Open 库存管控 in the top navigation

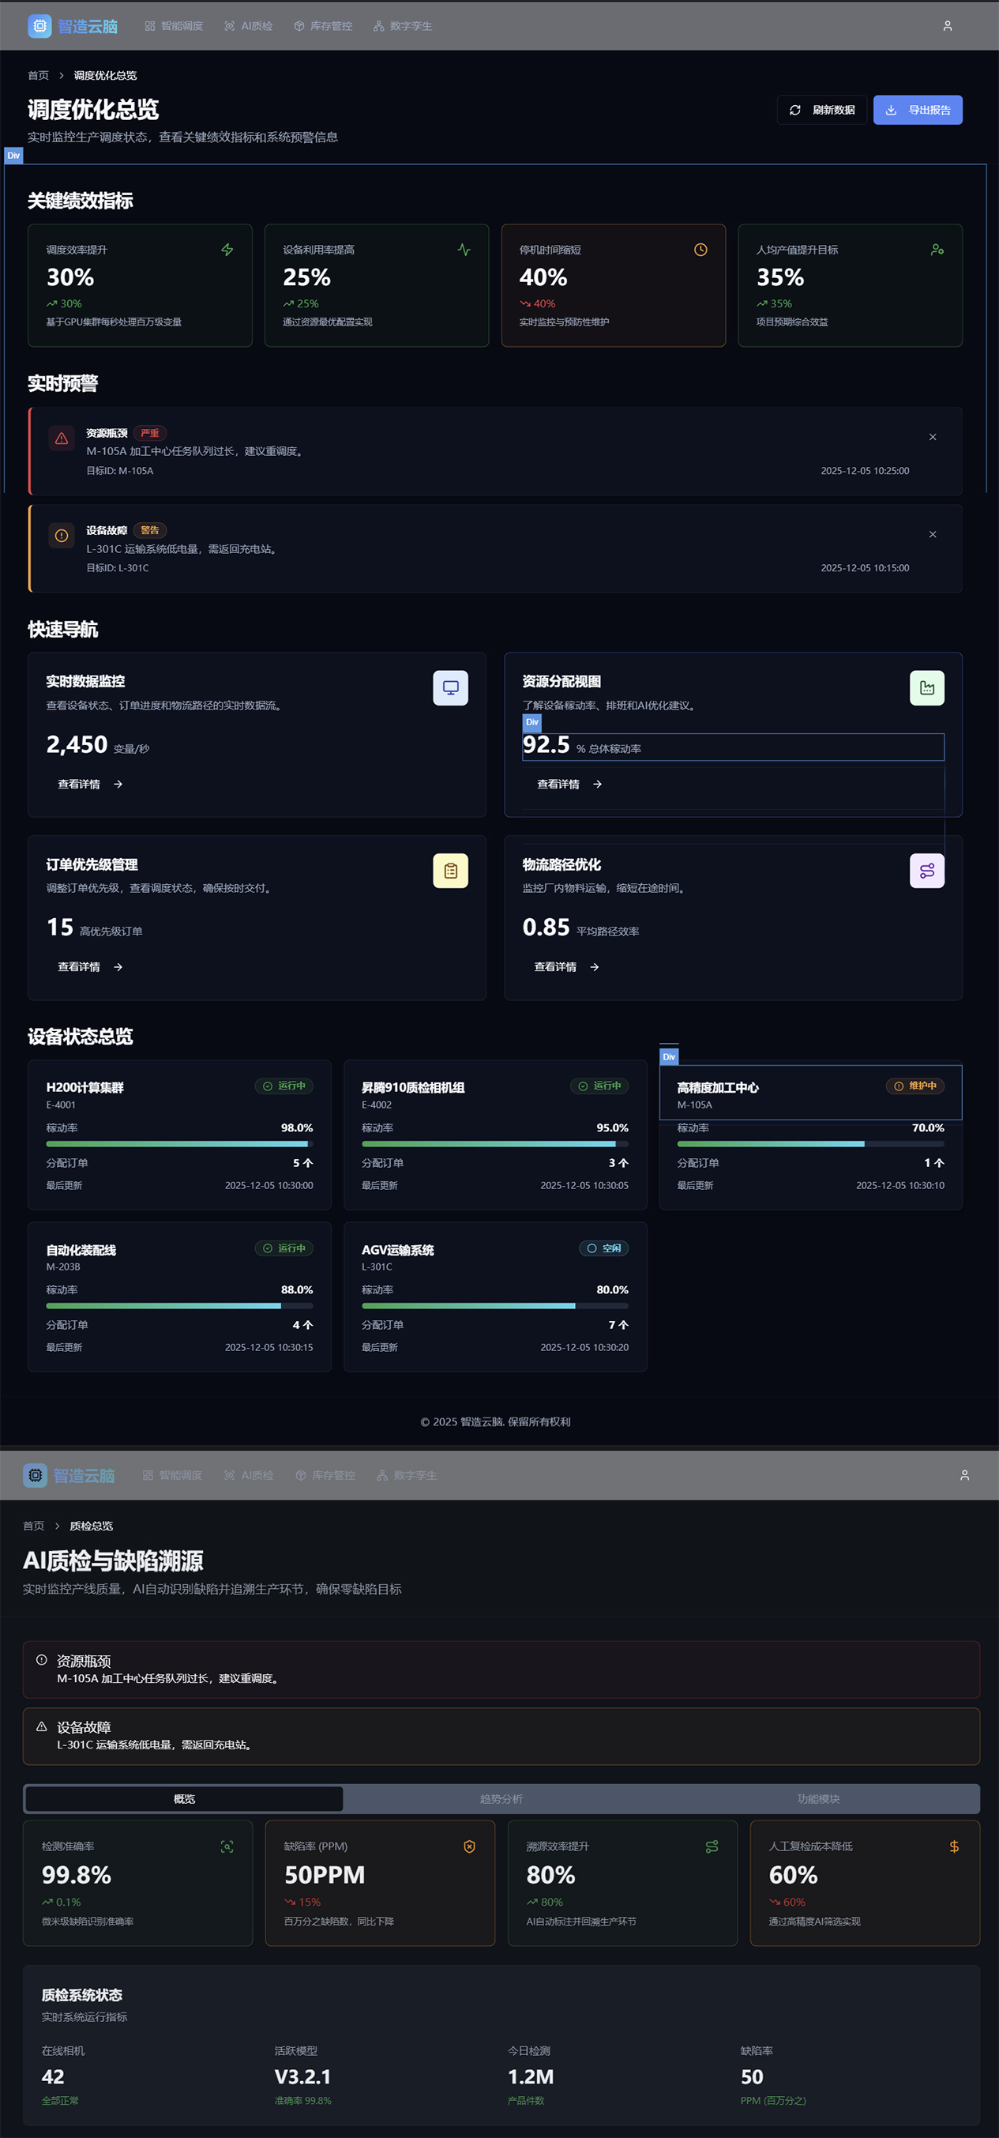pos(323,26)
